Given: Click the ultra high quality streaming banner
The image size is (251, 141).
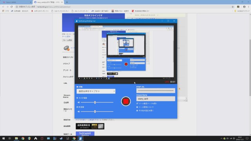Looking at the screenshot, I should pos(90,126).
